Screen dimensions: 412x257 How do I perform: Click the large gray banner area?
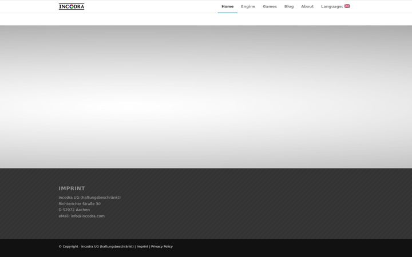pos(206,97)
